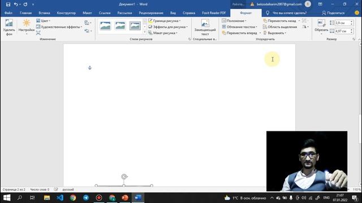This screenshot has height=203, width=362.
Task: Switch to the Конструктор tab
Action: tap(66, 13)
